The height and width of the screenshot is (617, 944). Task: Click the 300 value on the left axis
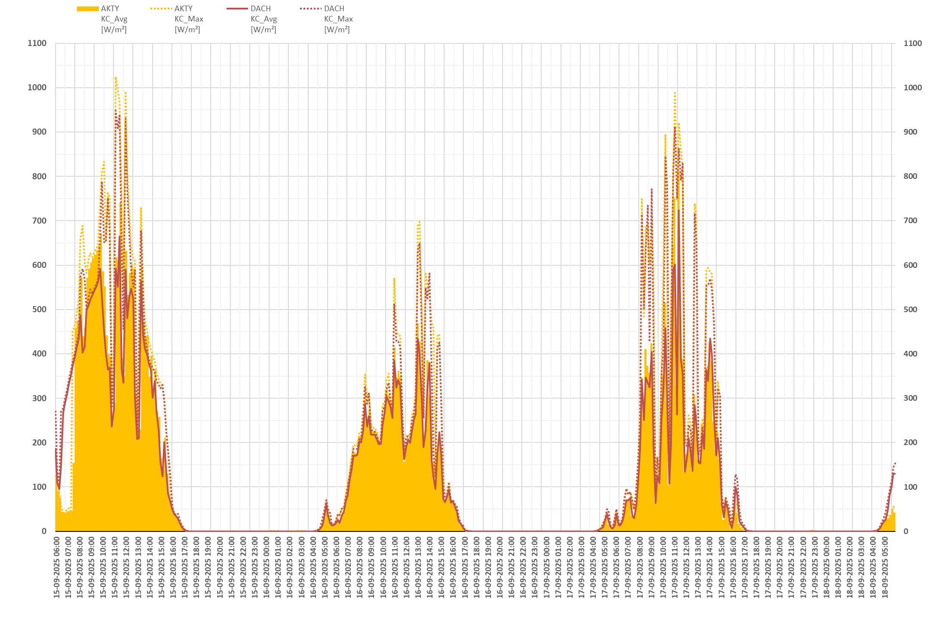(x=40, y=398)
